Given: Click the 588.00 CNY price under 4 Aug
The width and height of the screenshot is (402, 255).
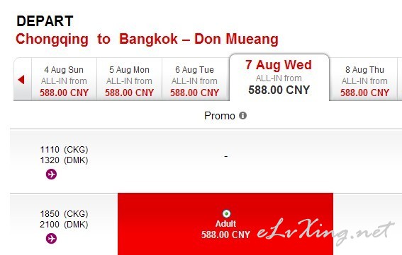Looking at the screenshot, I should coord(64,93).
